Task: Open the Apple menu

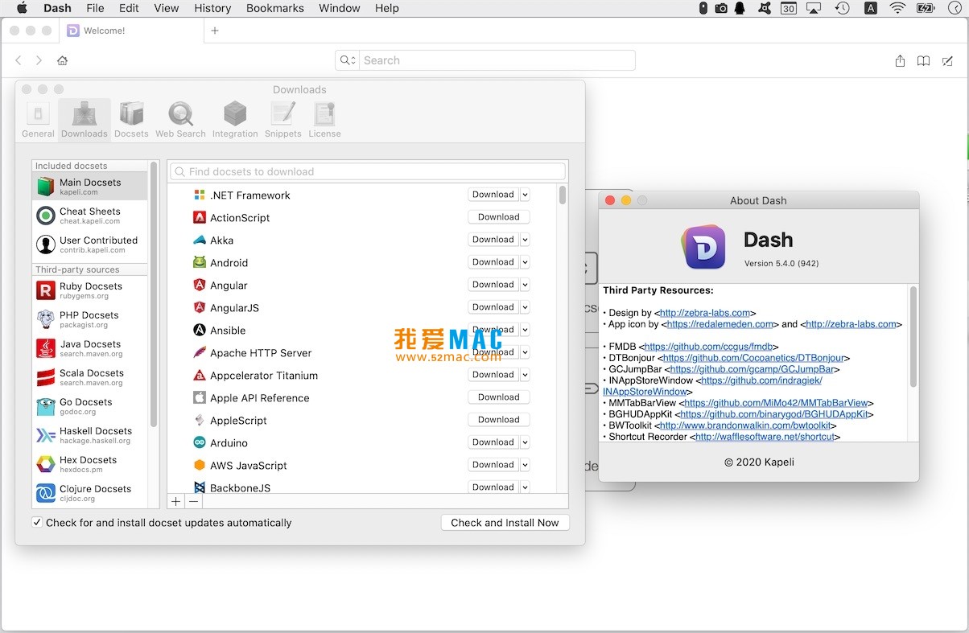Action: 22,8
